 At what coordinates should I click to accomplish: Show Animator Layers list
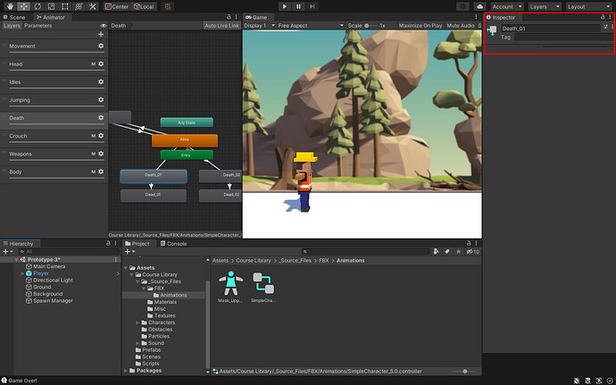coord(12,26)
